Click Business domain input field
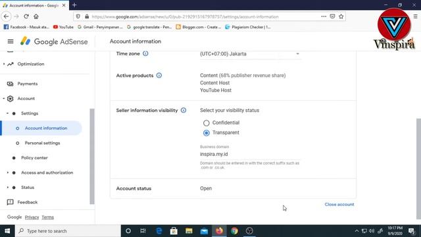 250,154
